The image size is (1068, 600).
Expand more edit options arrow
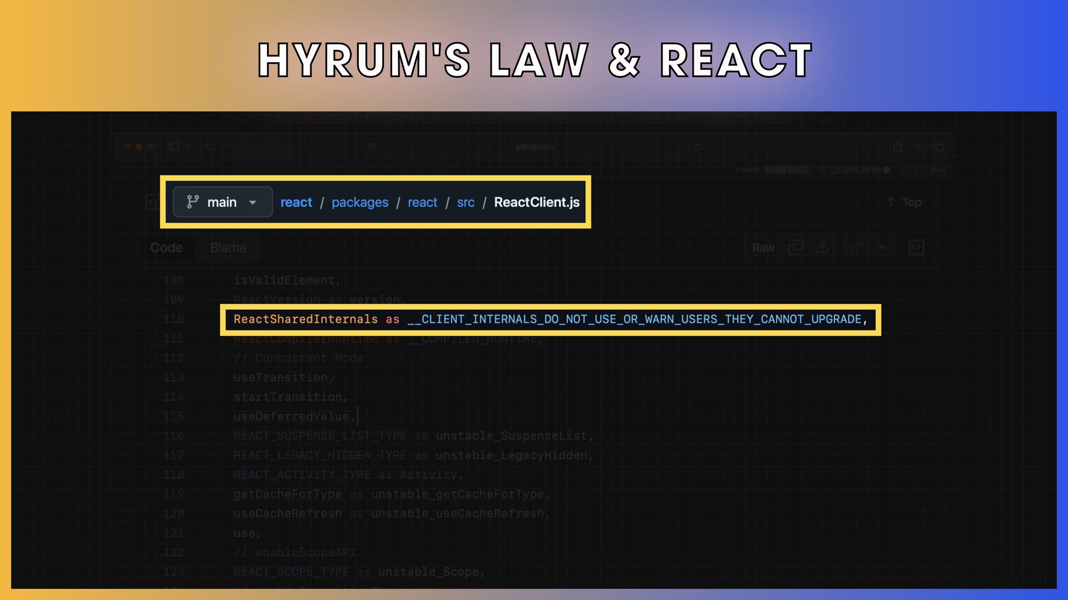(883, 248)
